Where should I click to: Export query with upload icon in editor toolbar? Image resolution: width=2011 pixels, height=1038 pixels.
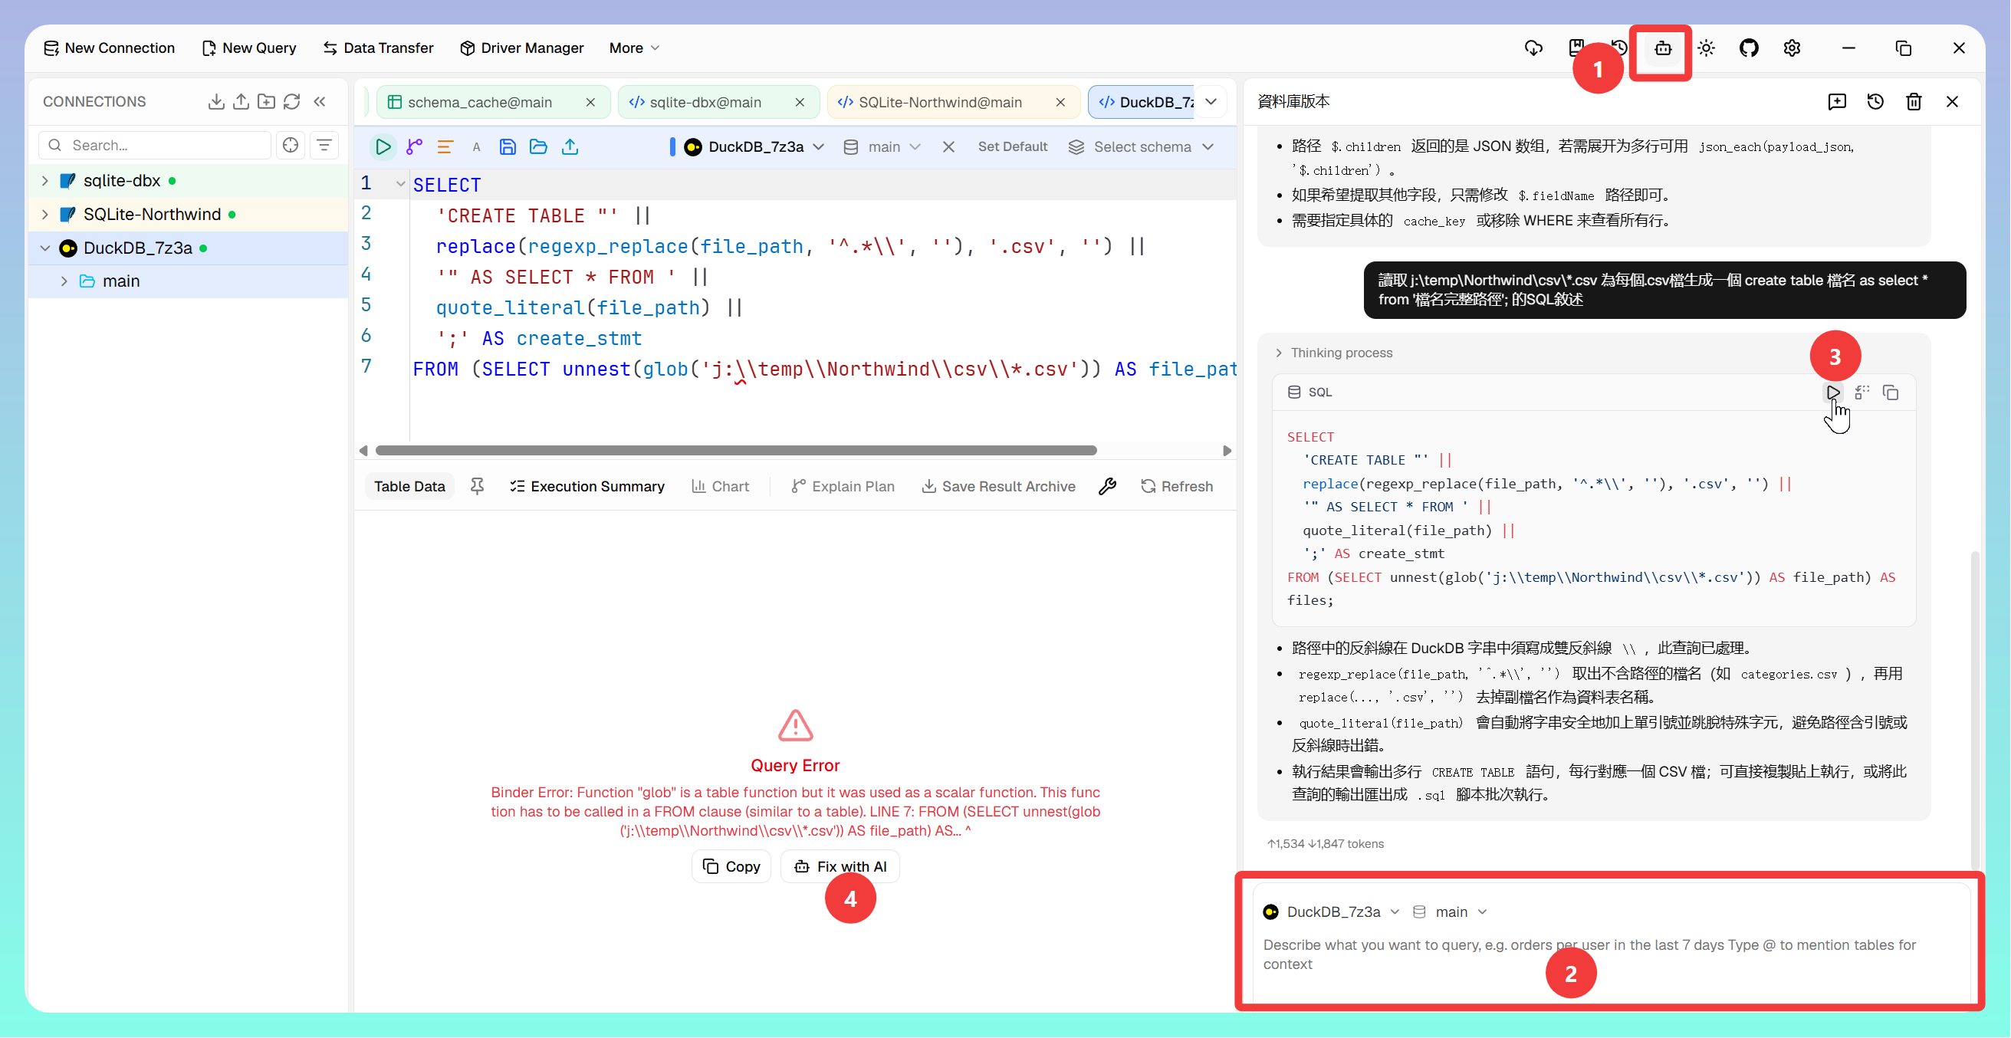click(570, 146)
